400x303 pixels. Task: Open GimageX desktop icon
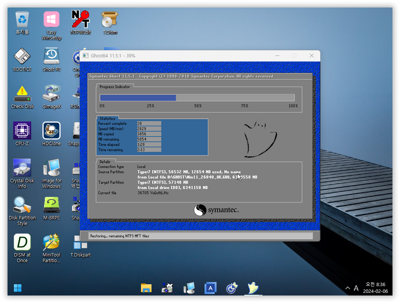coord(51,97)
